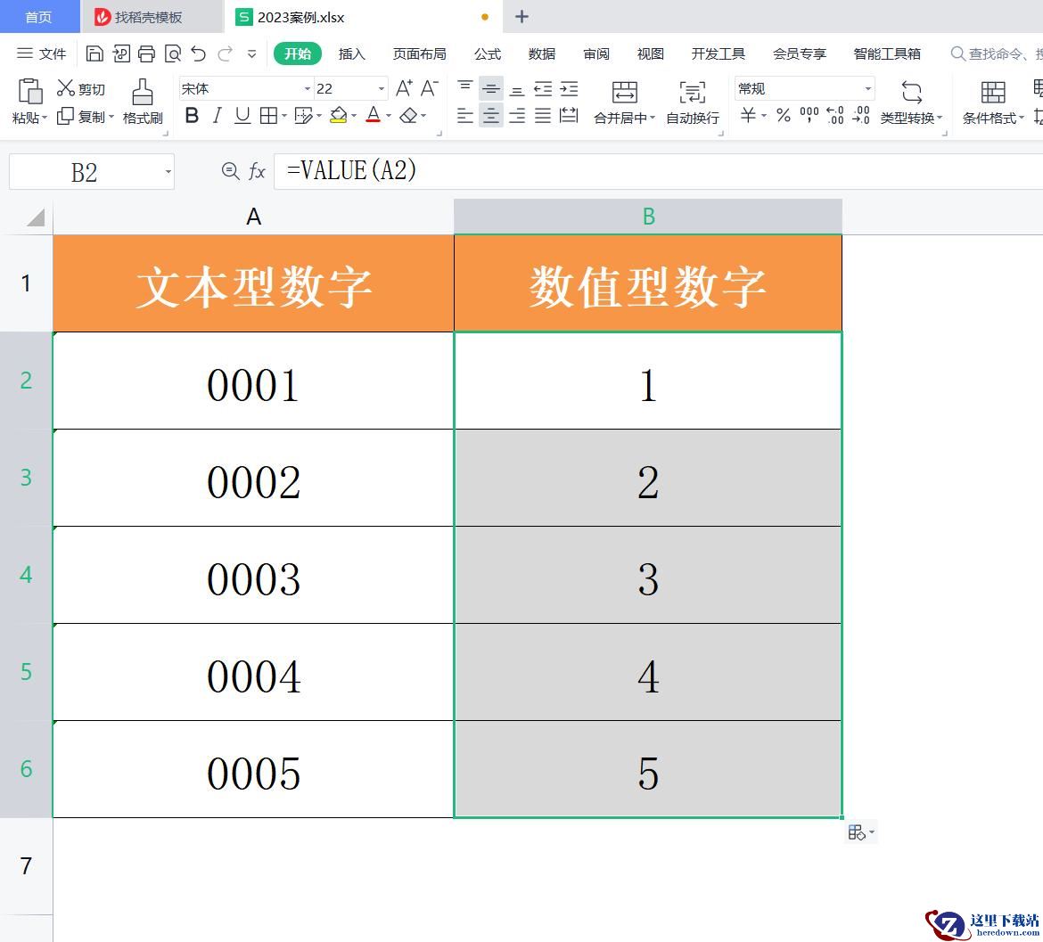
Task: Open the 文件 file menu
Action: coord(41,53)
